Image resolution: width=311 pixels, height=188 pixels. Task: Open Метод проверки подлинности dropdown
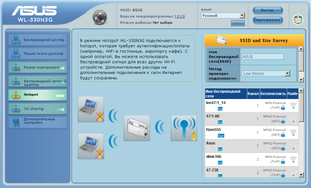point(266,74)
